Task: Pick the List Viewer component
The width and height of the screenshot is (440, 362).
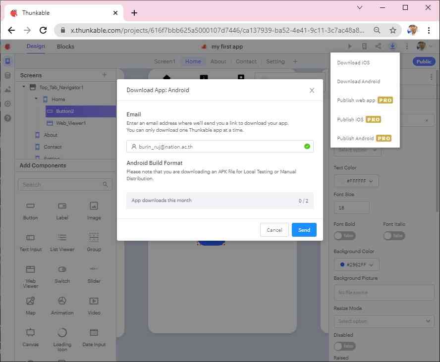Action: [62, 243]
